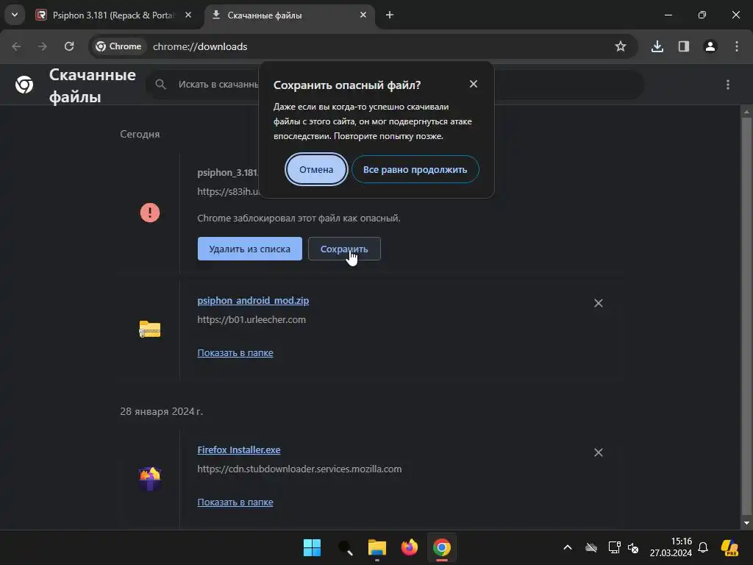This screenshot has width=753, height=565.
Task: Click the Chrome site info chip
Action: tap(118, 46)
